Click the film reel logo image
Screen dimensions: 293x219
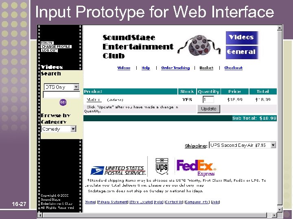199,45
